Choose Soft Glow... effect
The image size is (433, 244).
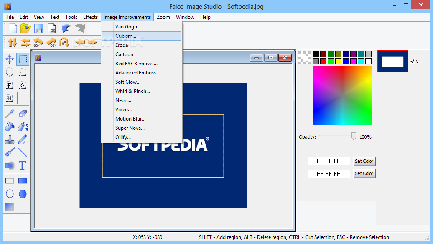142,82
